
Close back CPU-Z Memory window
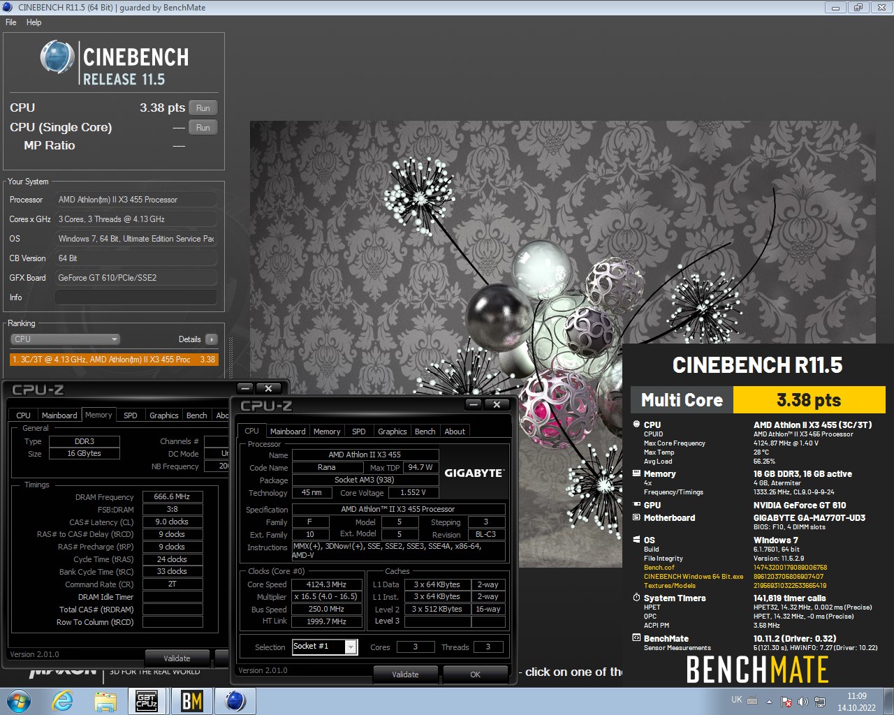[268, 388]
